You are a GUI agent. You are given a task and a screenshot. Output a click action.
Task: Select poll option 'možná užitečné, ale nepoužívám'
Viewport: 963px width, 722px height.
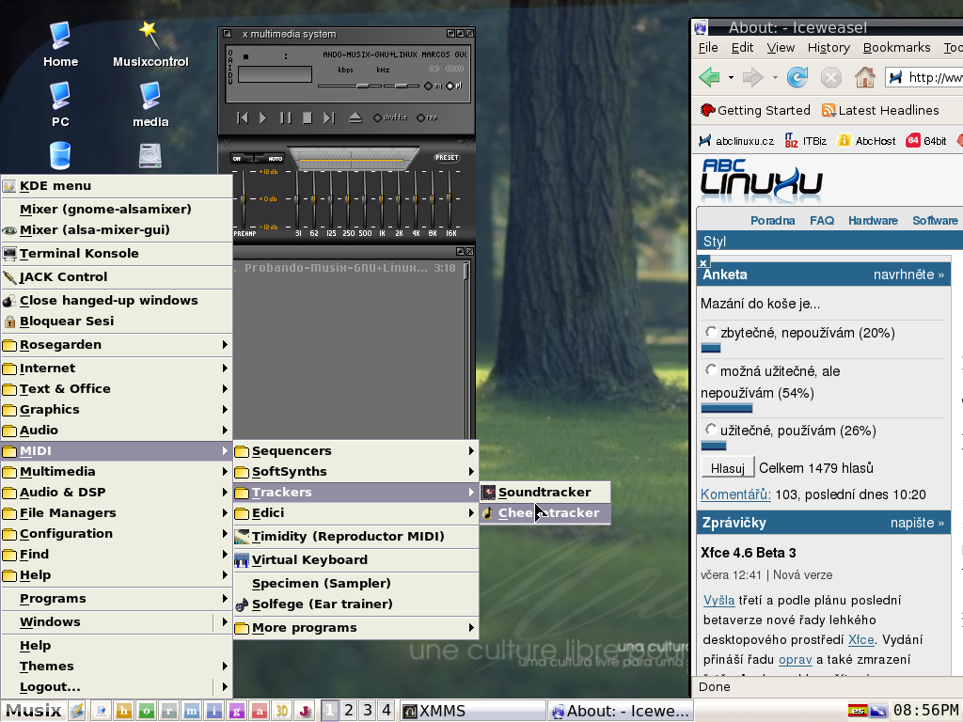pyautogui.click(x=711, y=370)
